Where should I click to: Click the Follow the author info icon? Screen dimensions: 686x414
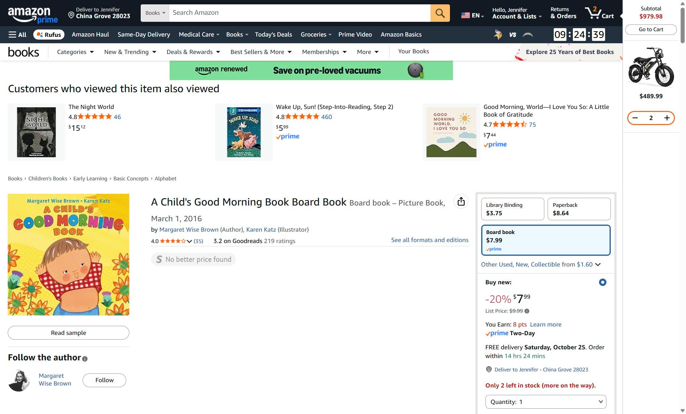pyautogui.click(x=85, y=359)
